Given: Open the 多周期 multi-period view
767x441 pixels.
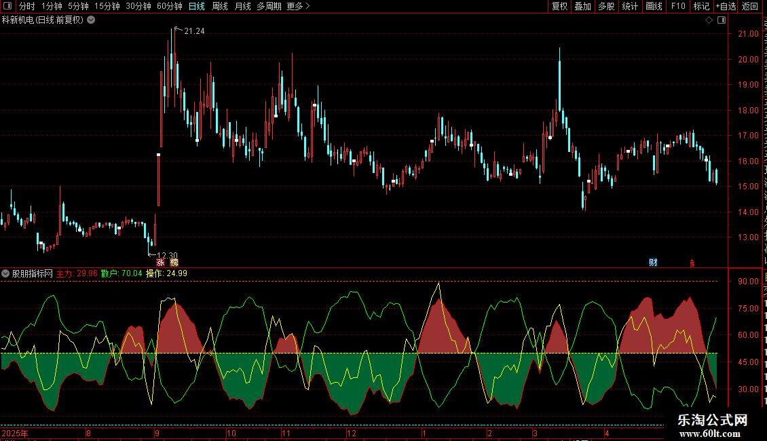Looking at the screenshot, I should pos(269,6).
